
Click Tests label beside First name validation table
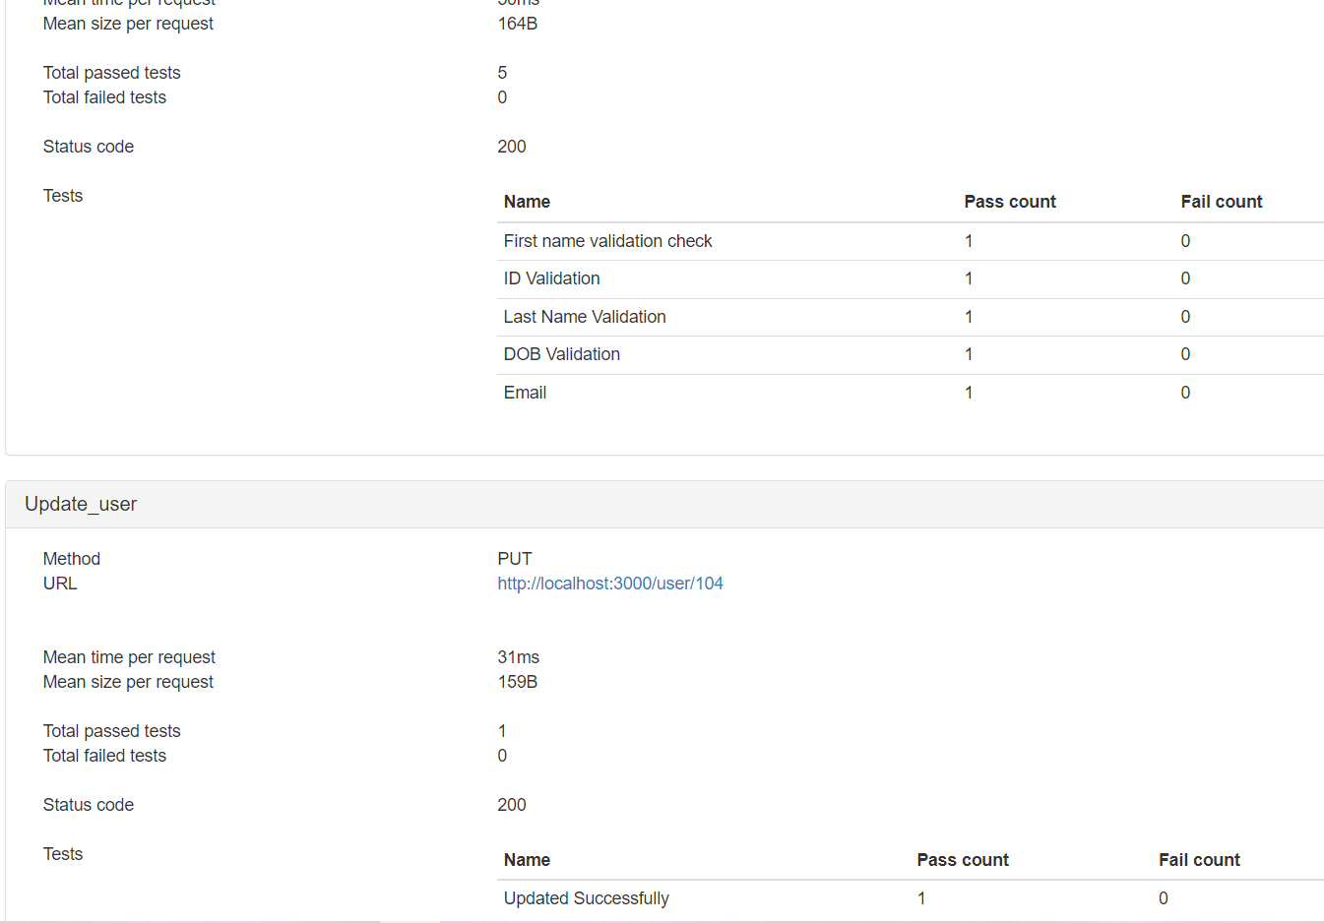pyautogui.click(x=63, y=196)
